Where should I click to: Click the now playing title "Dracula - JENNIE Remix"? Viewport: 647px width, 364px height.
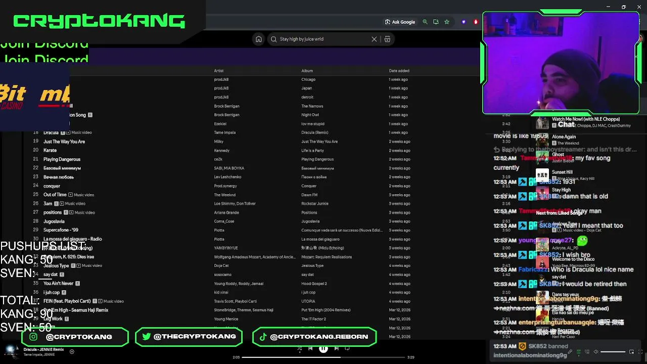[x=43, y=349]
